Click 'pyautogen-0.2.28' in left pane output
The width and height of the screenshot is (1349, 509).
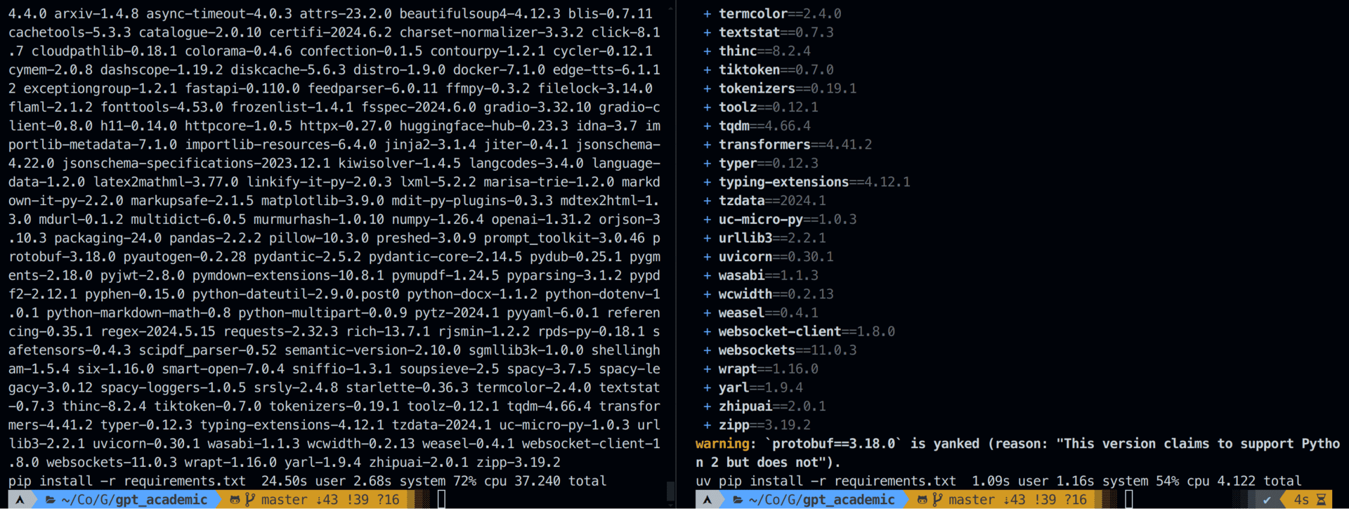tap(185, 256)
